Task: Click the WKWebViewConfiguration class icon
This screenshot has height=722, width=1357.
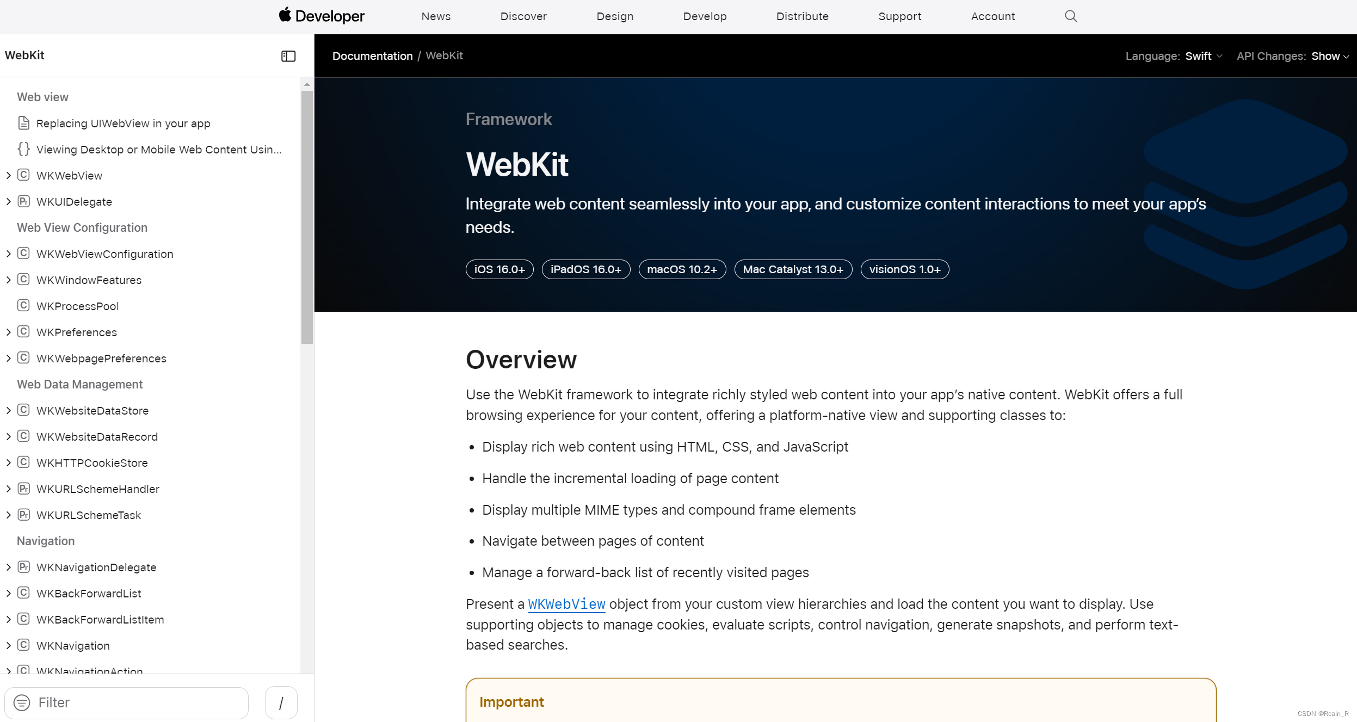Action: coord(24,254)
